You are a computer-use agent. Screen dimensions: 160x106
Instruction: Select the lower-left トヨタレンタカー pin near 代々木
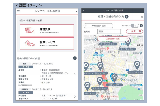(100, 81)
